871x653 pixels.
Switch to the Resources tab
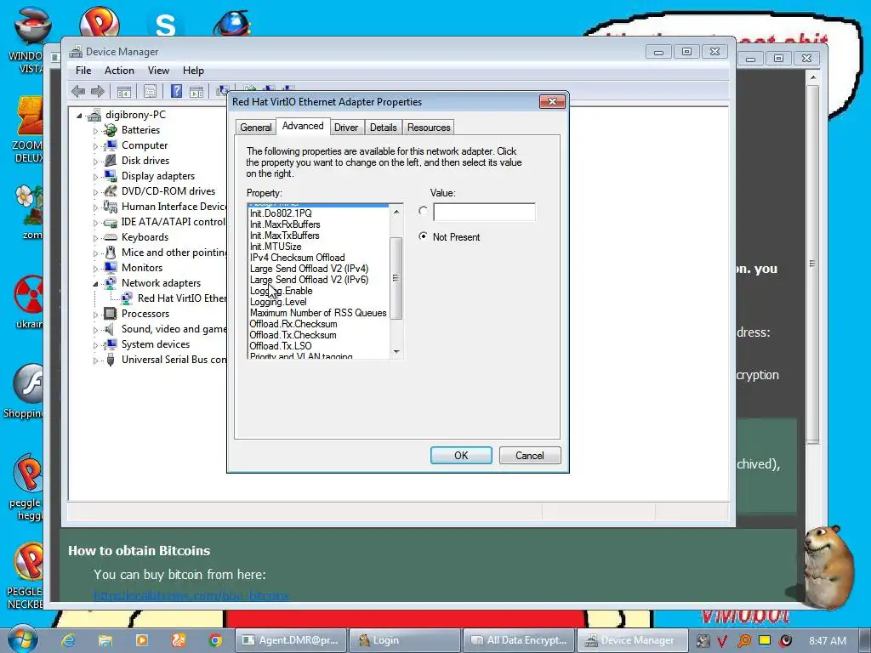(429, 128)
